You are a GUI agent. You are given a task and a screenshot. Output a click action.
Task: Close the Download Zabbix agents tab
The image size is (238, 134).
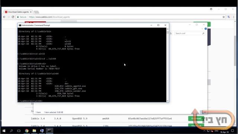pyautogui.click(x=31, y=12)
